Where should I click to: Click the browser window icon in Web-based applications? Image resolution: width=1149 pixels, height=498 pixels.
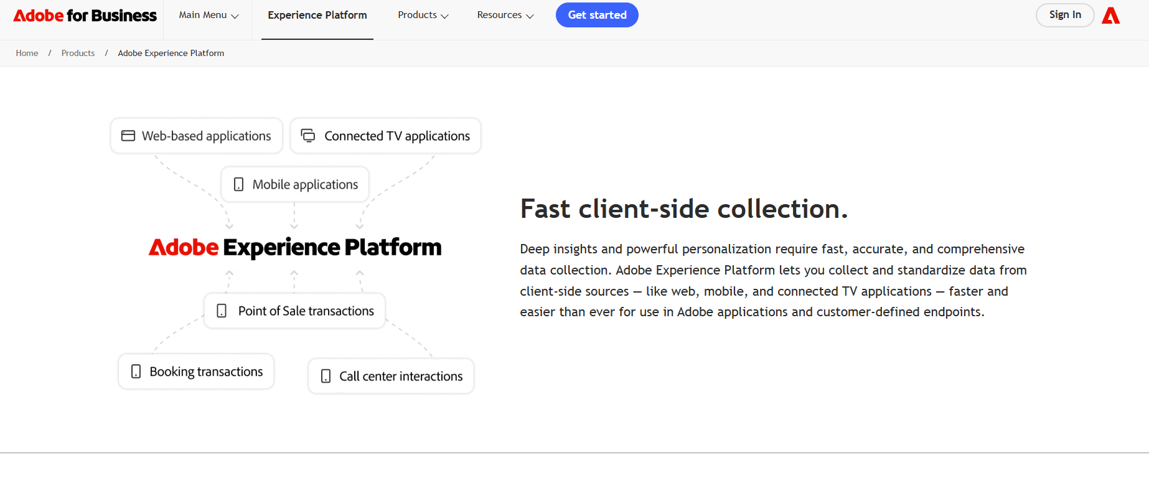(128, 136)
